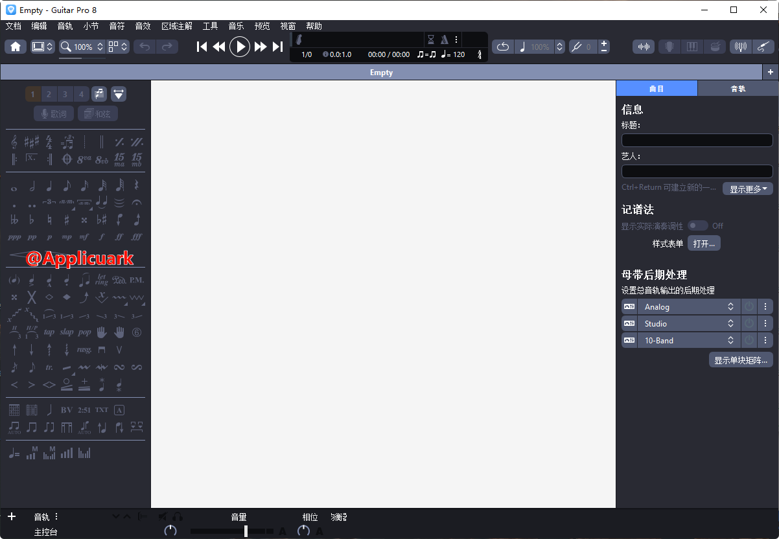Choose the tap technique icon
This screenshot has width=779, height=539.
49,332
